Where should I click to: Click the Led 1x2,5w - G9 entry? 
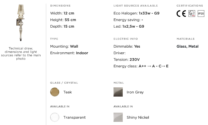click(x=129, y=27)
